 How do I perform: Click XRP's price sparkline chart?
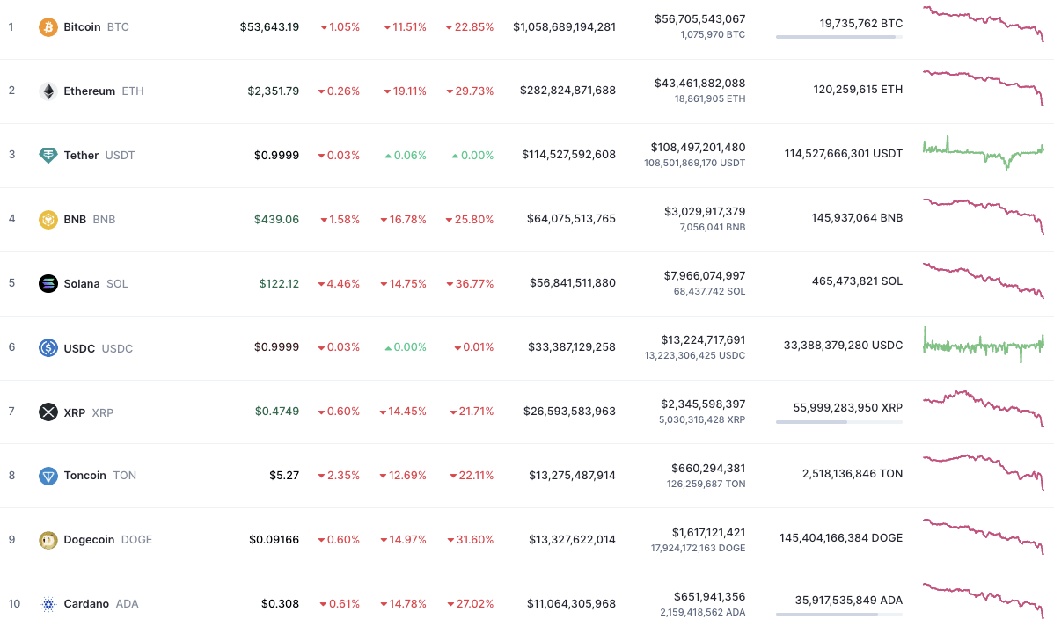point(984,409)
